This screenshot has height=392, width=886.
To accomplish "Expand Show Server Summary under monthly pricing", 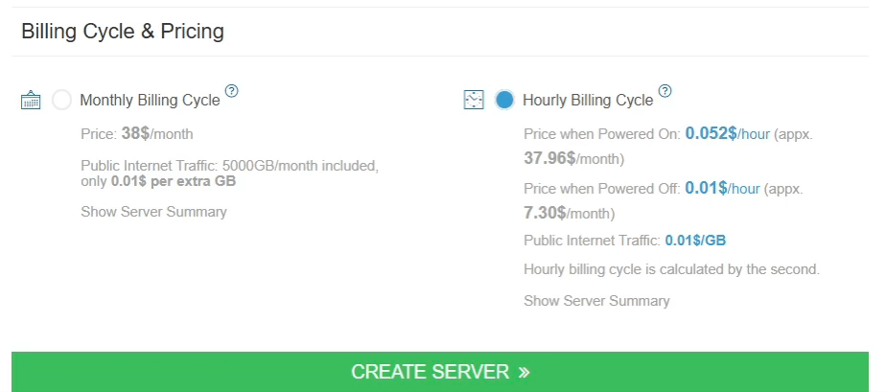I will tap(153, 212).
